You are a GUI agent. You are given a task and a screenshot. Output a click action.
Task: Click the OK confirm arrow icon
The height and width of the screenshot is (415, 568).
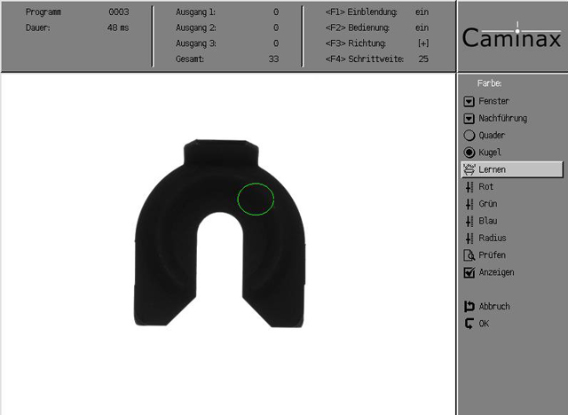pyautogui.click(x=469, y=324)
